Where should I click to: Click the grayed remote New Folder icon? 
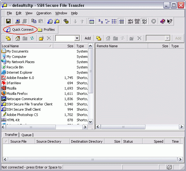click(132, 38)
